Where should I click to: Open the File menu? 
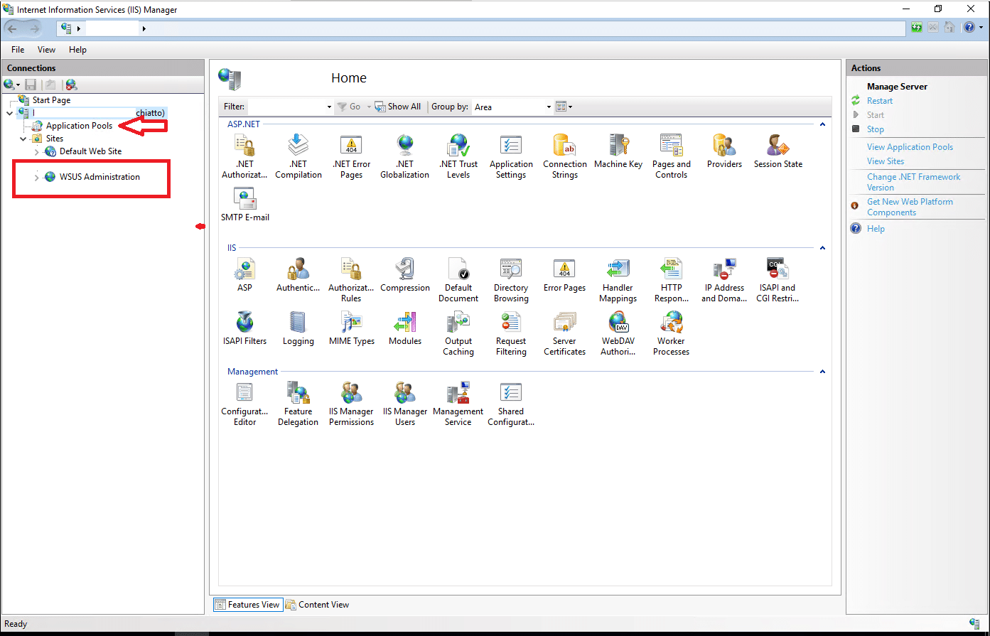tap(18, 50)
